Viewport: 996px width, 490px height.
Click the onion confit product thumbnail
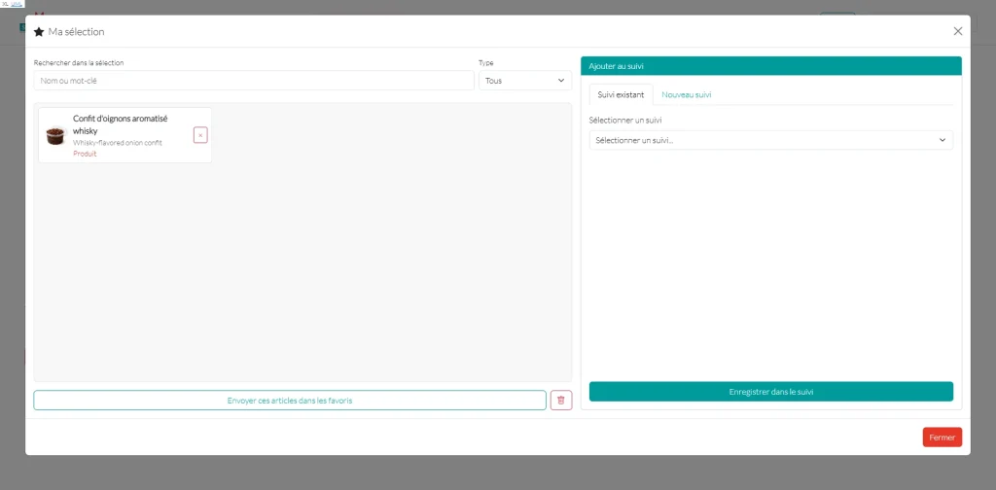pos(56,135)
